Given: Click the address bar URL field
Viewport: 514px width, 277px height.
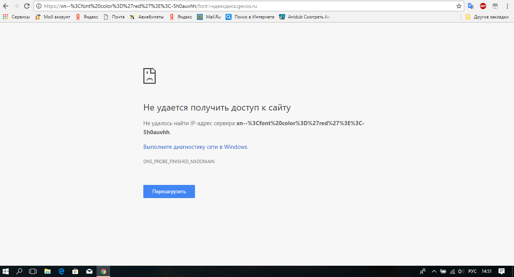Looking at the screenshot, I should tap(245, 6).
